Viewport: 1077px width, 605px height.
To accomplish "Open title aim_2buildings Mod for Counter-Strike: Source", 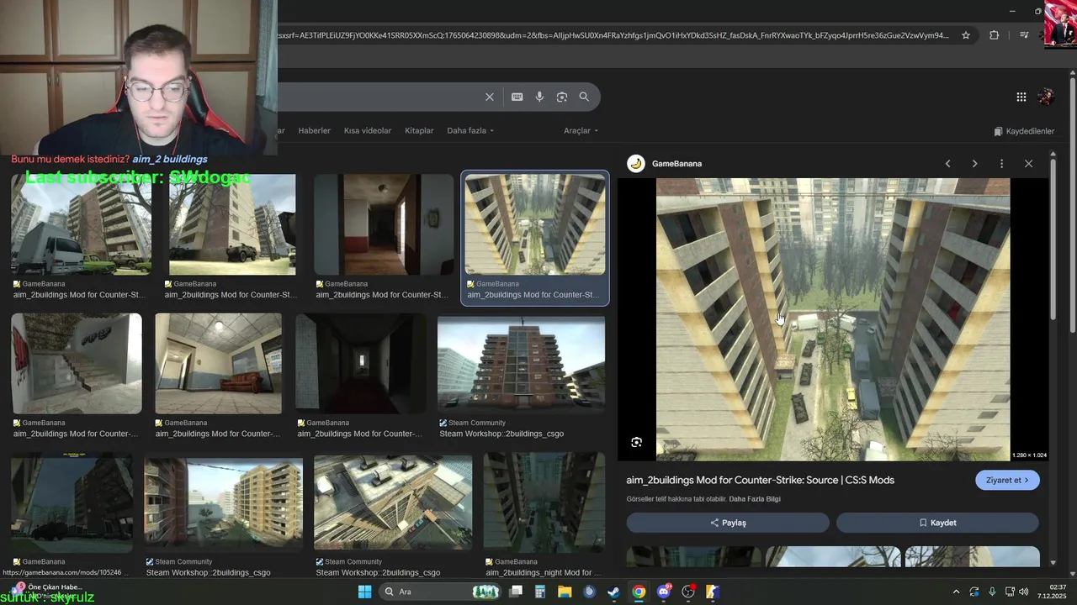I will [x=760, y=480].
